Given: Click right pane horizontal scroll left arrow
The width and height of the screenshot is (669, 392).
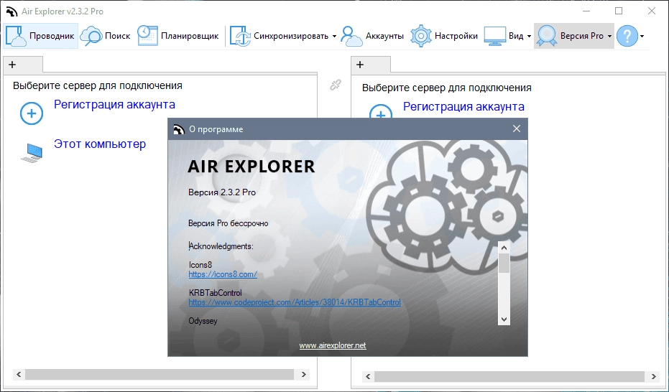Looking at the screenshot, I should pos(368,377).
